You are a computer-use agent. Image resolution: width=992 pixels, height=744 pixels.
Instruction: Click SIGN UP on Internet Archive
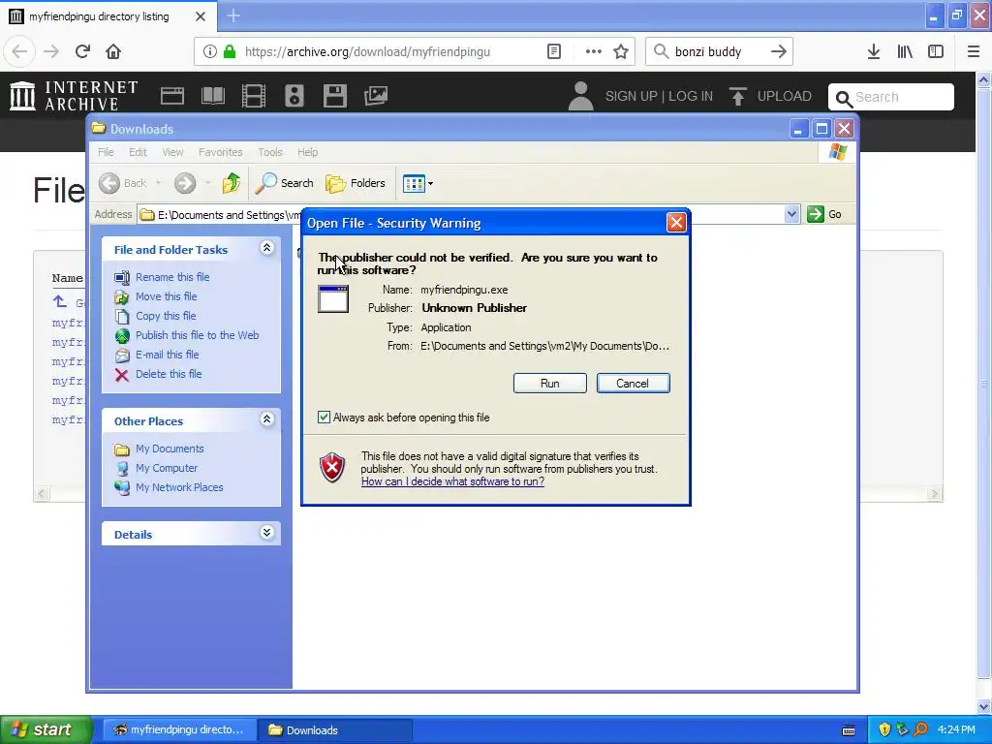(x=631, y=96)
